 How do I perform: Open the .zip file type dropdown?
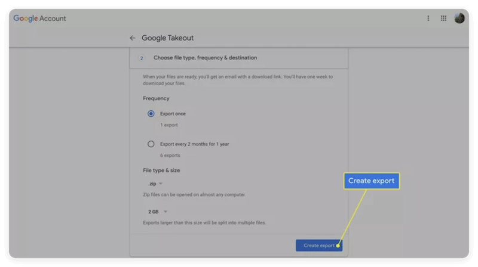pos(155,184)
